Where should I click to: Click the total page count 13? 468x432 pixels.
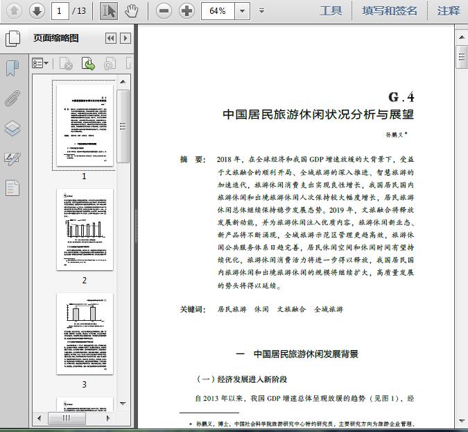tap(81, 11)
